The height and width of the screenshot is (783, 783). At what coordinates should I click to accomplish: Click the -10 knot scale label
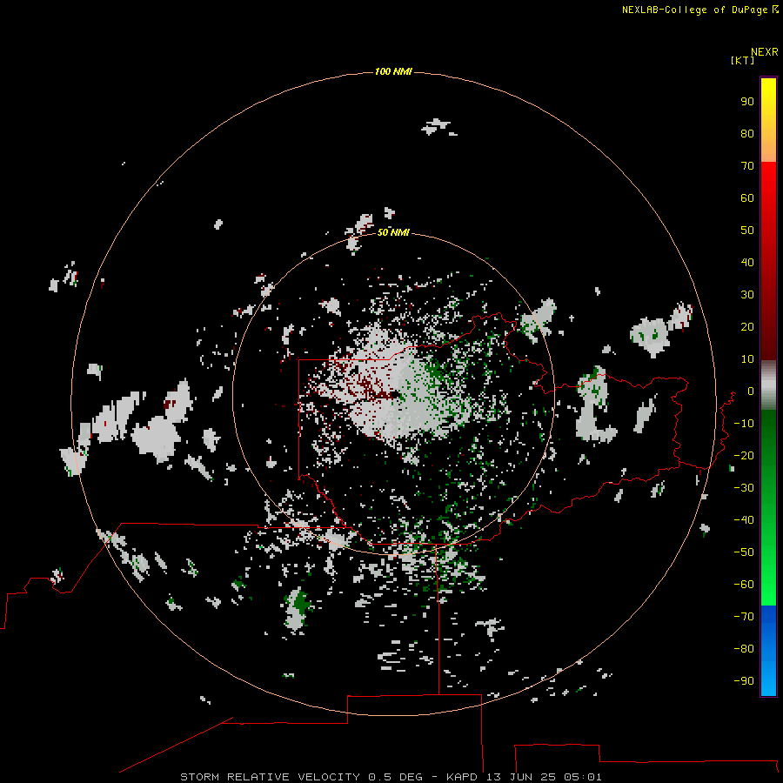pos(744,424)
